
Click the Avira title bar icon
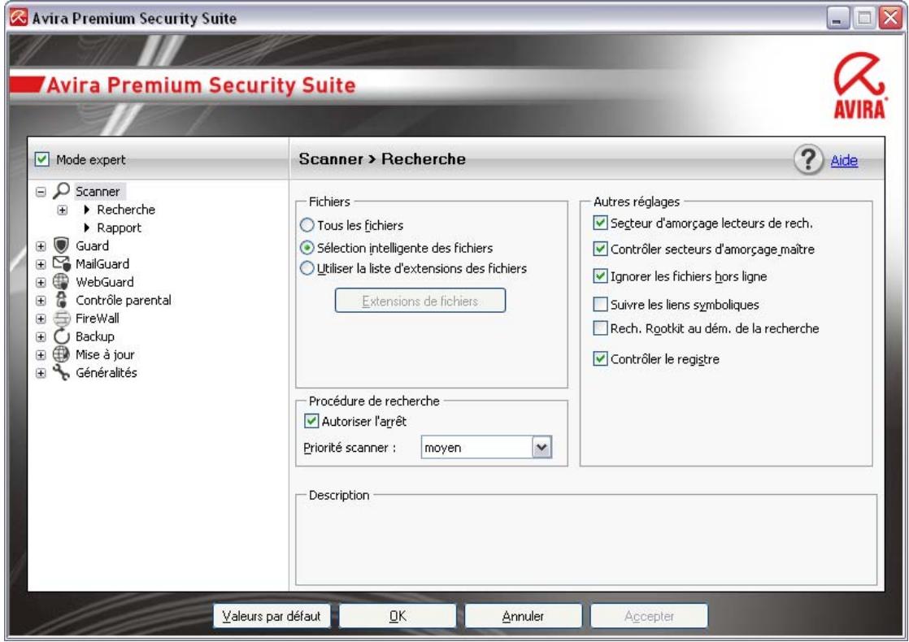[18, 18]
